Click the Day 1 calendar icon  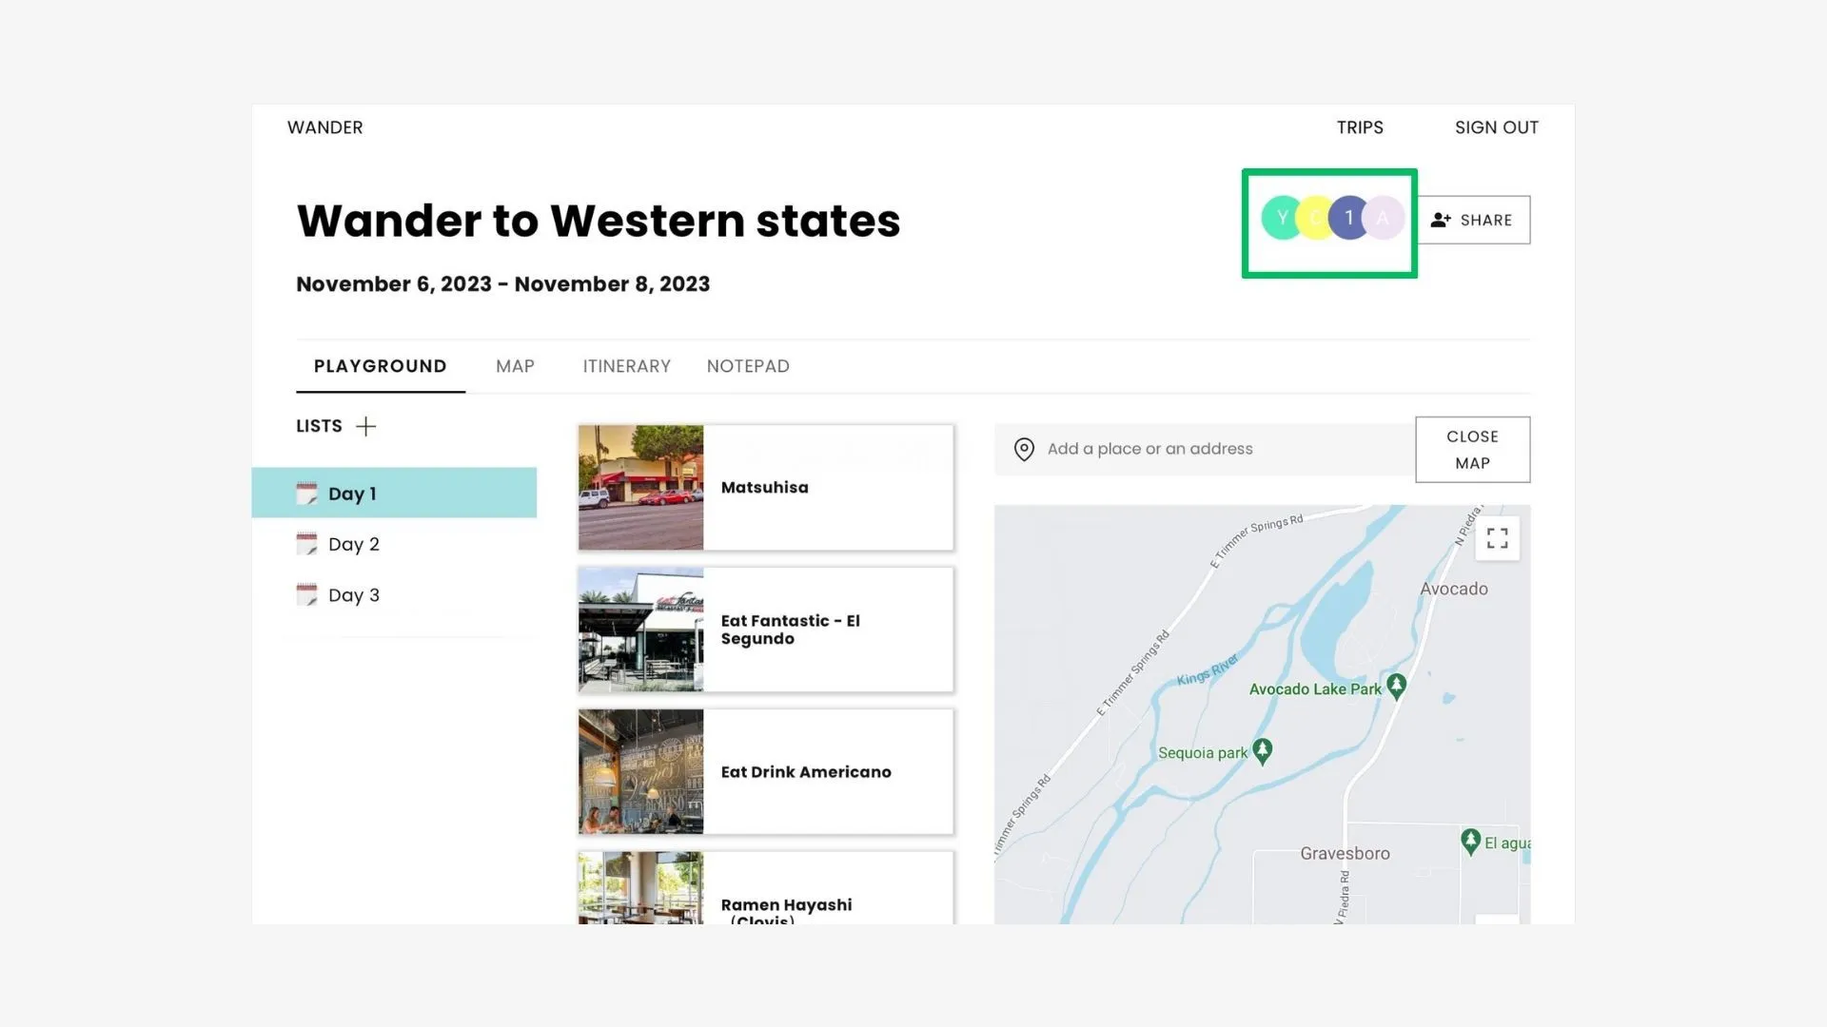click(306, 493)
